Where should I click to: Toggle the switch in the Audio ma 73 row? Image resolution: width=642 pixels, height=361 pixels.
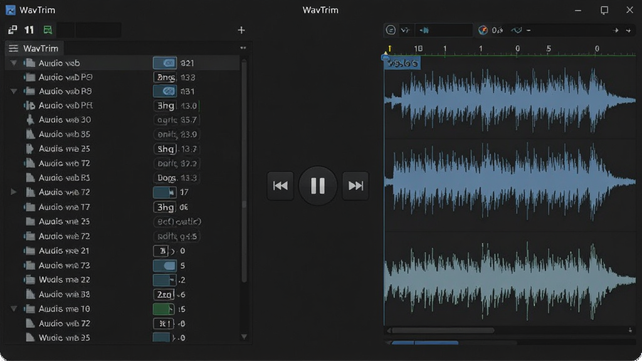[x=165, y=266]
